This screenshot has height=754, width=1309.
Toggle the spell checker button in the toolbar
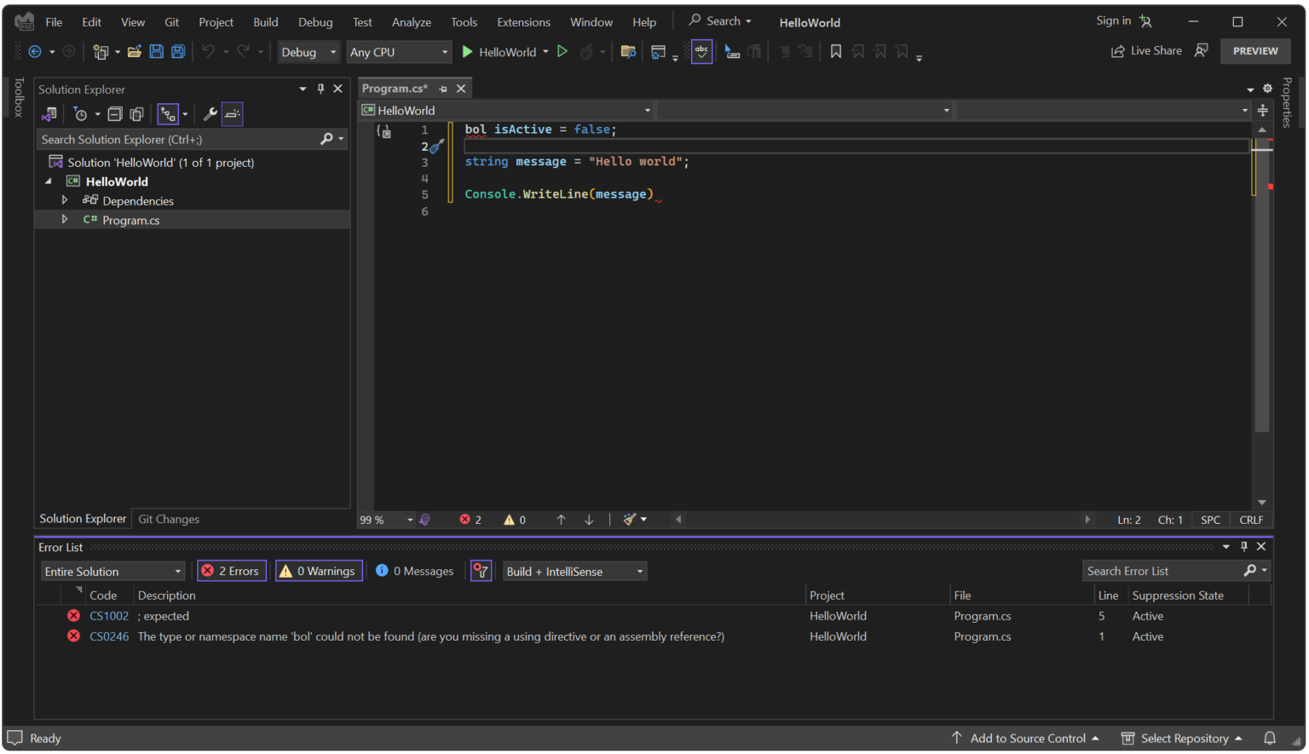pos(701,51)
